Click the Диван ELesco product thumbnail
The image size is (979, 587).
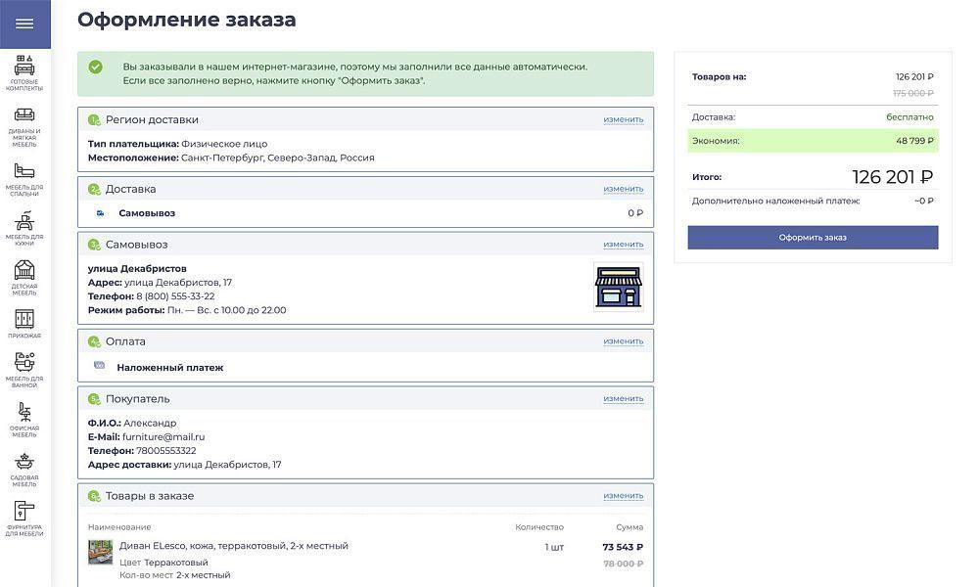click(100, 553)
